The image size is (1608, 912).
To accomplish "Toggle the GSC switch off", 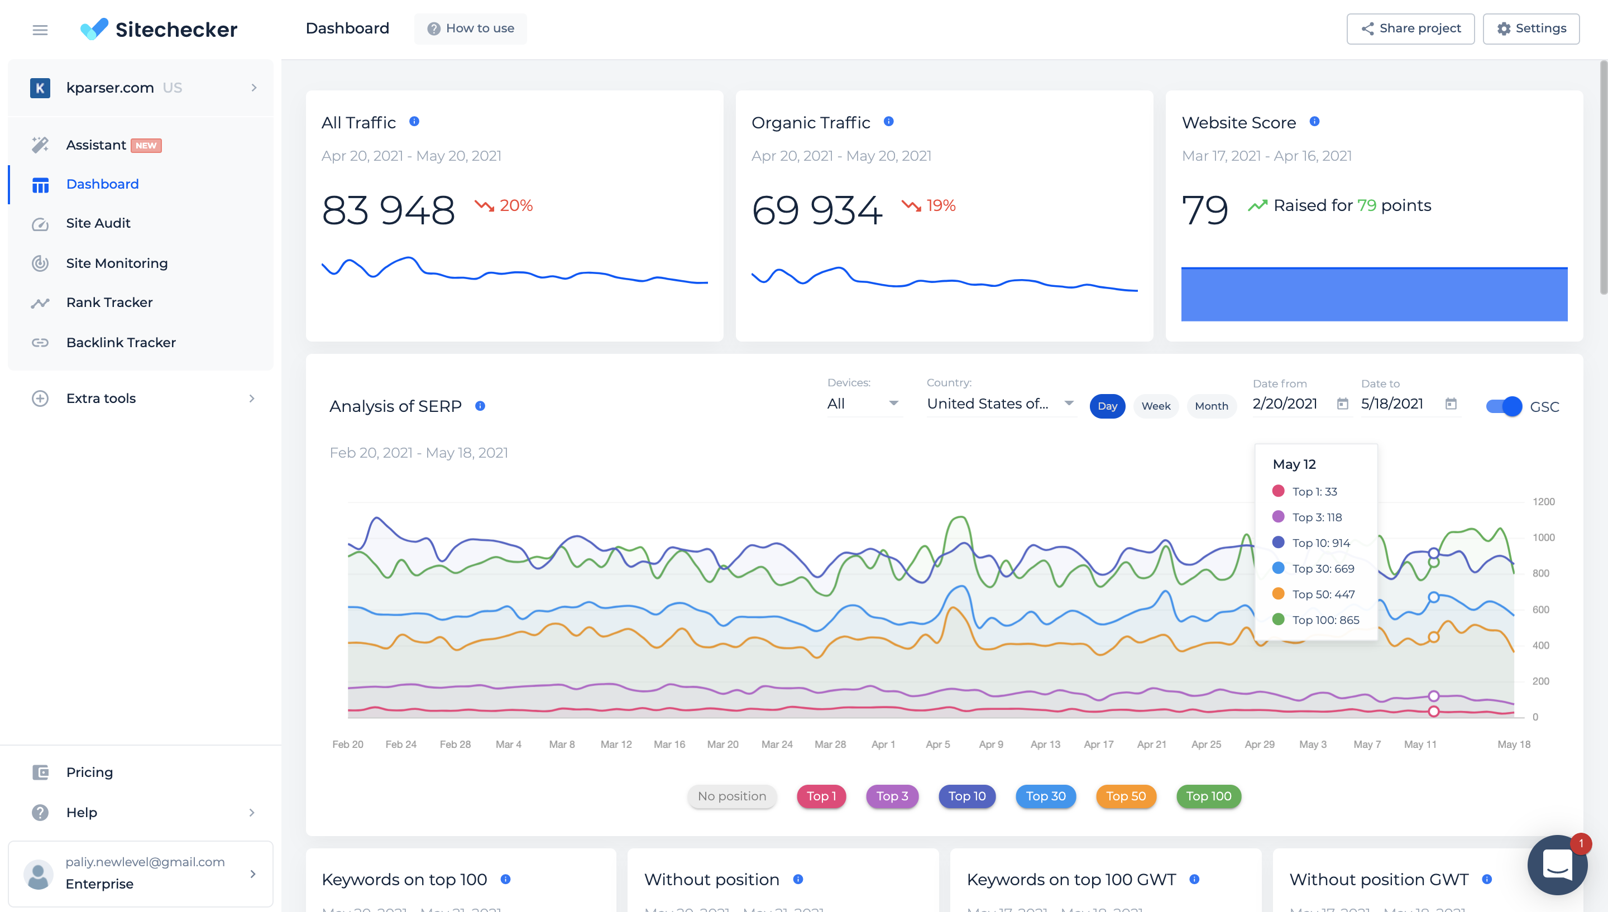I will [x=1504, y=406].
